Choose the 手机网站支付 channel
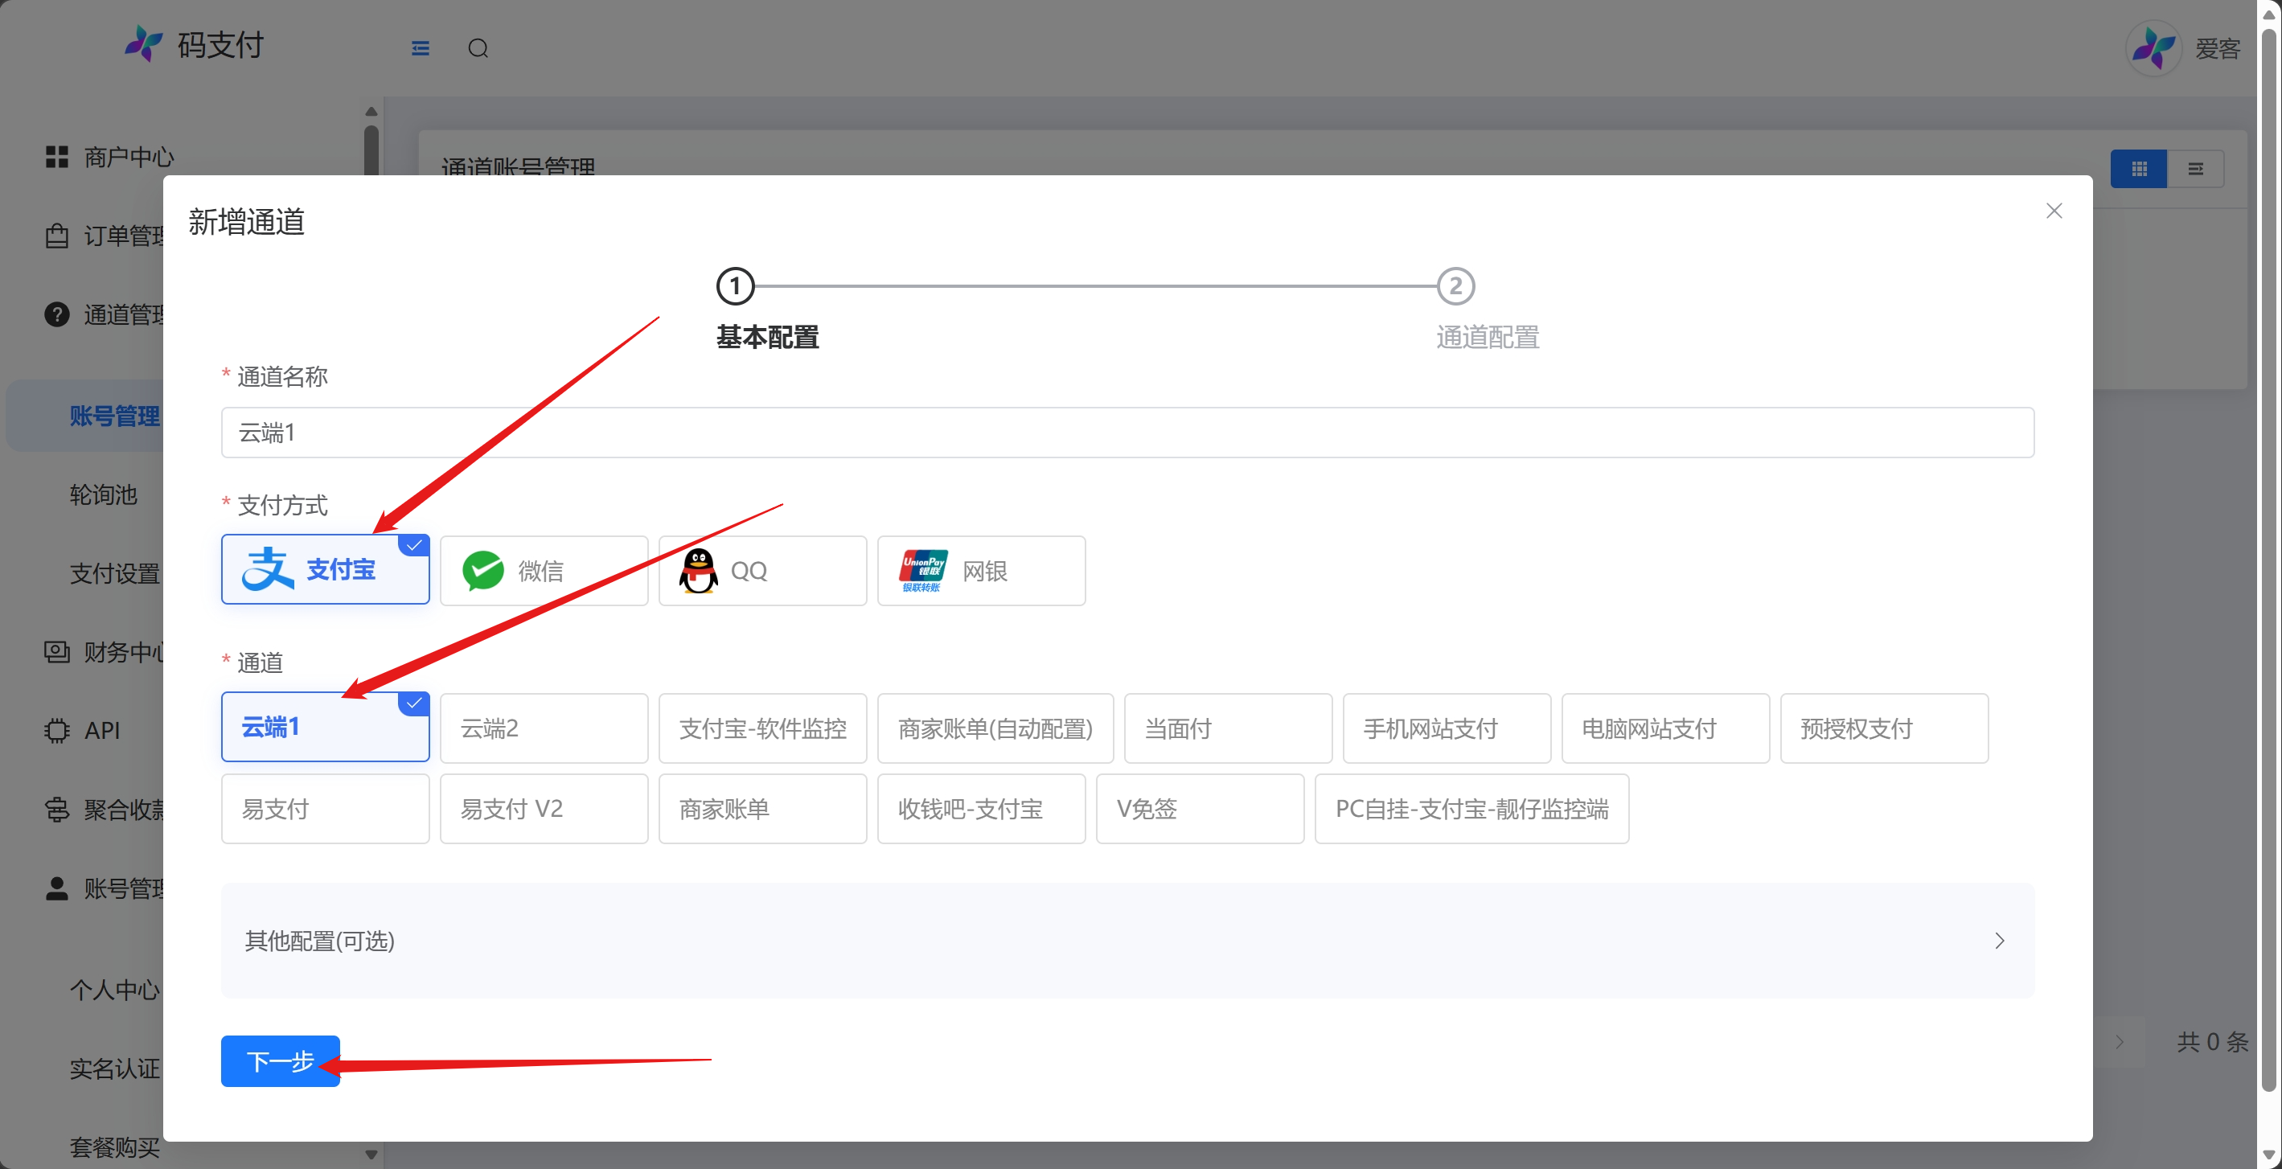2282x1169 pixels. point(1447,728)
